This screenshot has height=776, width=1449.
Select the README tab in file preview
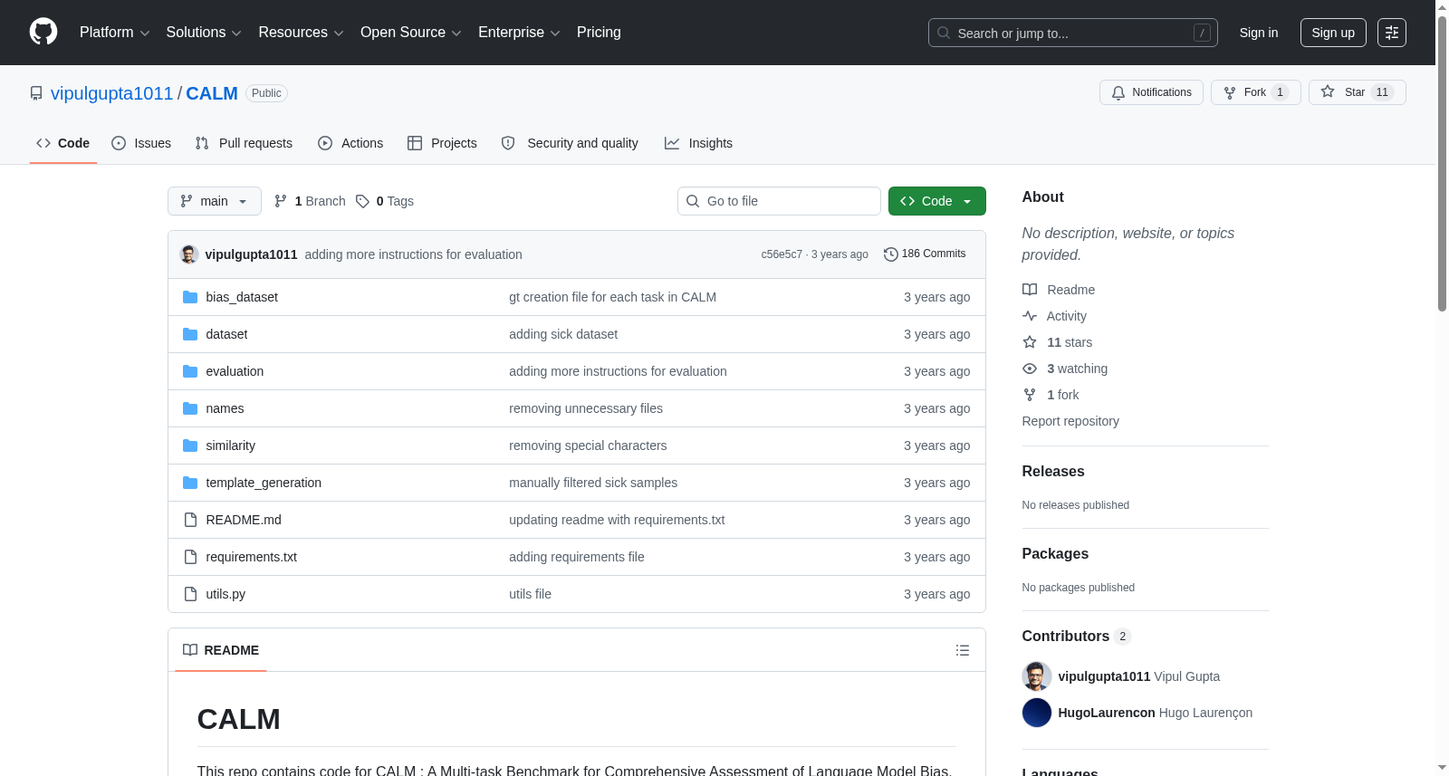tap(221, 650)
